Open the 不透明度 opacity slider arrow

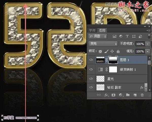click(x=147, y=44)
